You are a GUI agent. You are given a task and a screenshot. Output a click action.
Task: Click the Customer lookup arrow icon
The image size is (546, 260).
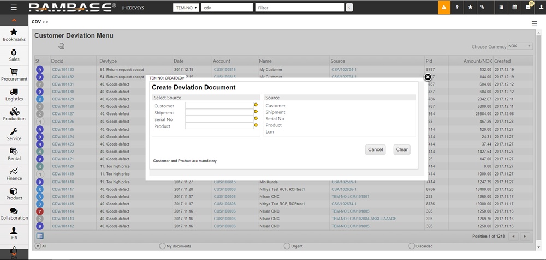[256, 105]
